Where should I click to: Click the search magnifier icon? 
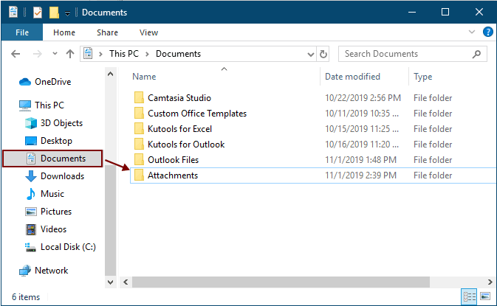[x=478, y=54]
